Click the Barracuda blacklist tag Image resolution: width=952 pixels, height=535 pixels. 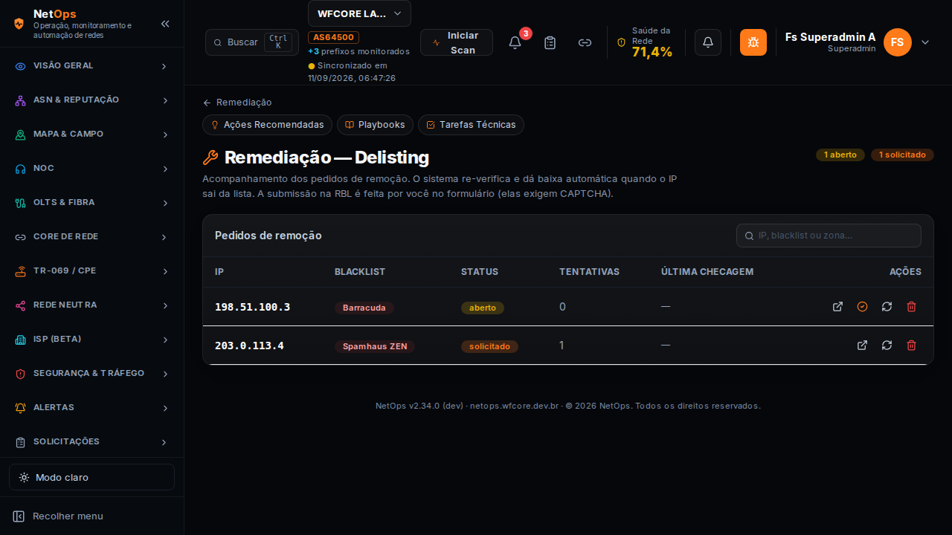tap(364, 308)
